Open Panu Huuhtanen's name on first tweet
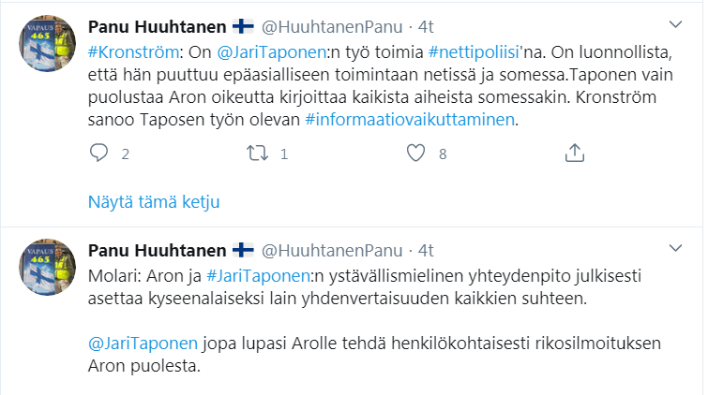Screen dimensions: 708x395 [x=157, y=25]
